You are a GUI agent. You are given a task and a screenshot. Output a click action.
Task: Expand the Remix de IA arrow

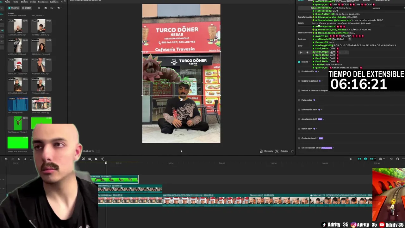pyautogui.click(x=317, y=129)
